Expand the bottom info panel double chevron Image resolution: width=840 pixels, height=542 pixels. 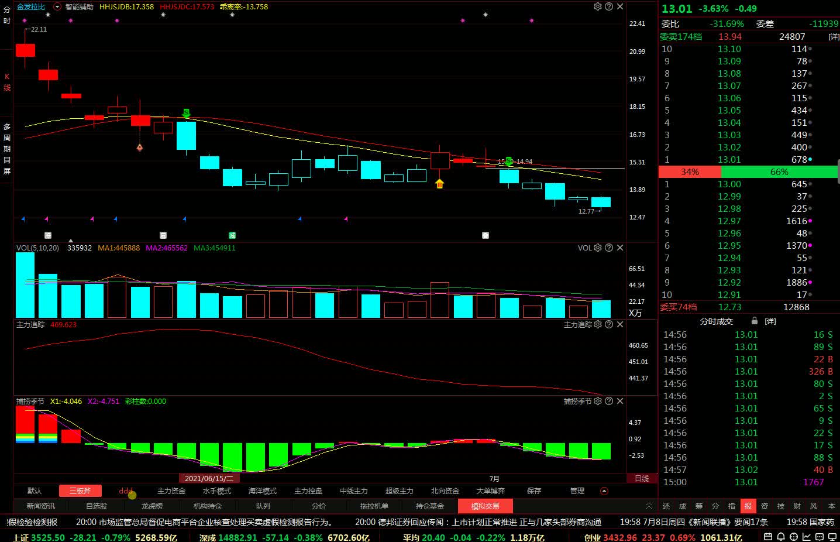(649, 506)
